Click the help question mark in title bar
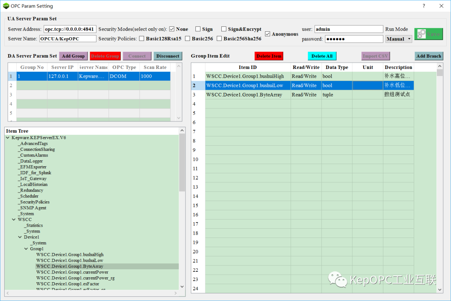The image size is (451, 301). coord(424,6)
